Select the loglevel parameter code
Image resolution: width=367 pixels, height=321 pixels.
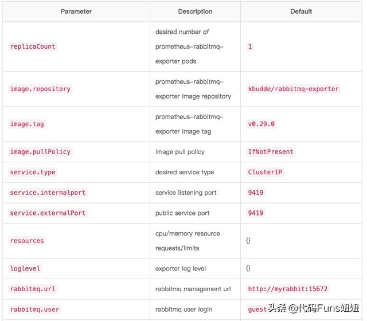click(25, 268)
